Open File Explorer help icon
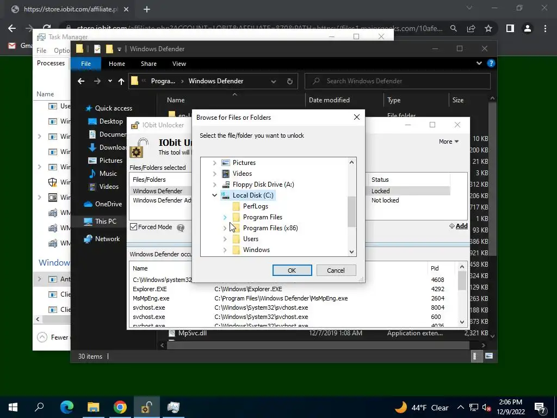This screenshot has height=418, width=557. tap(491, 63)
